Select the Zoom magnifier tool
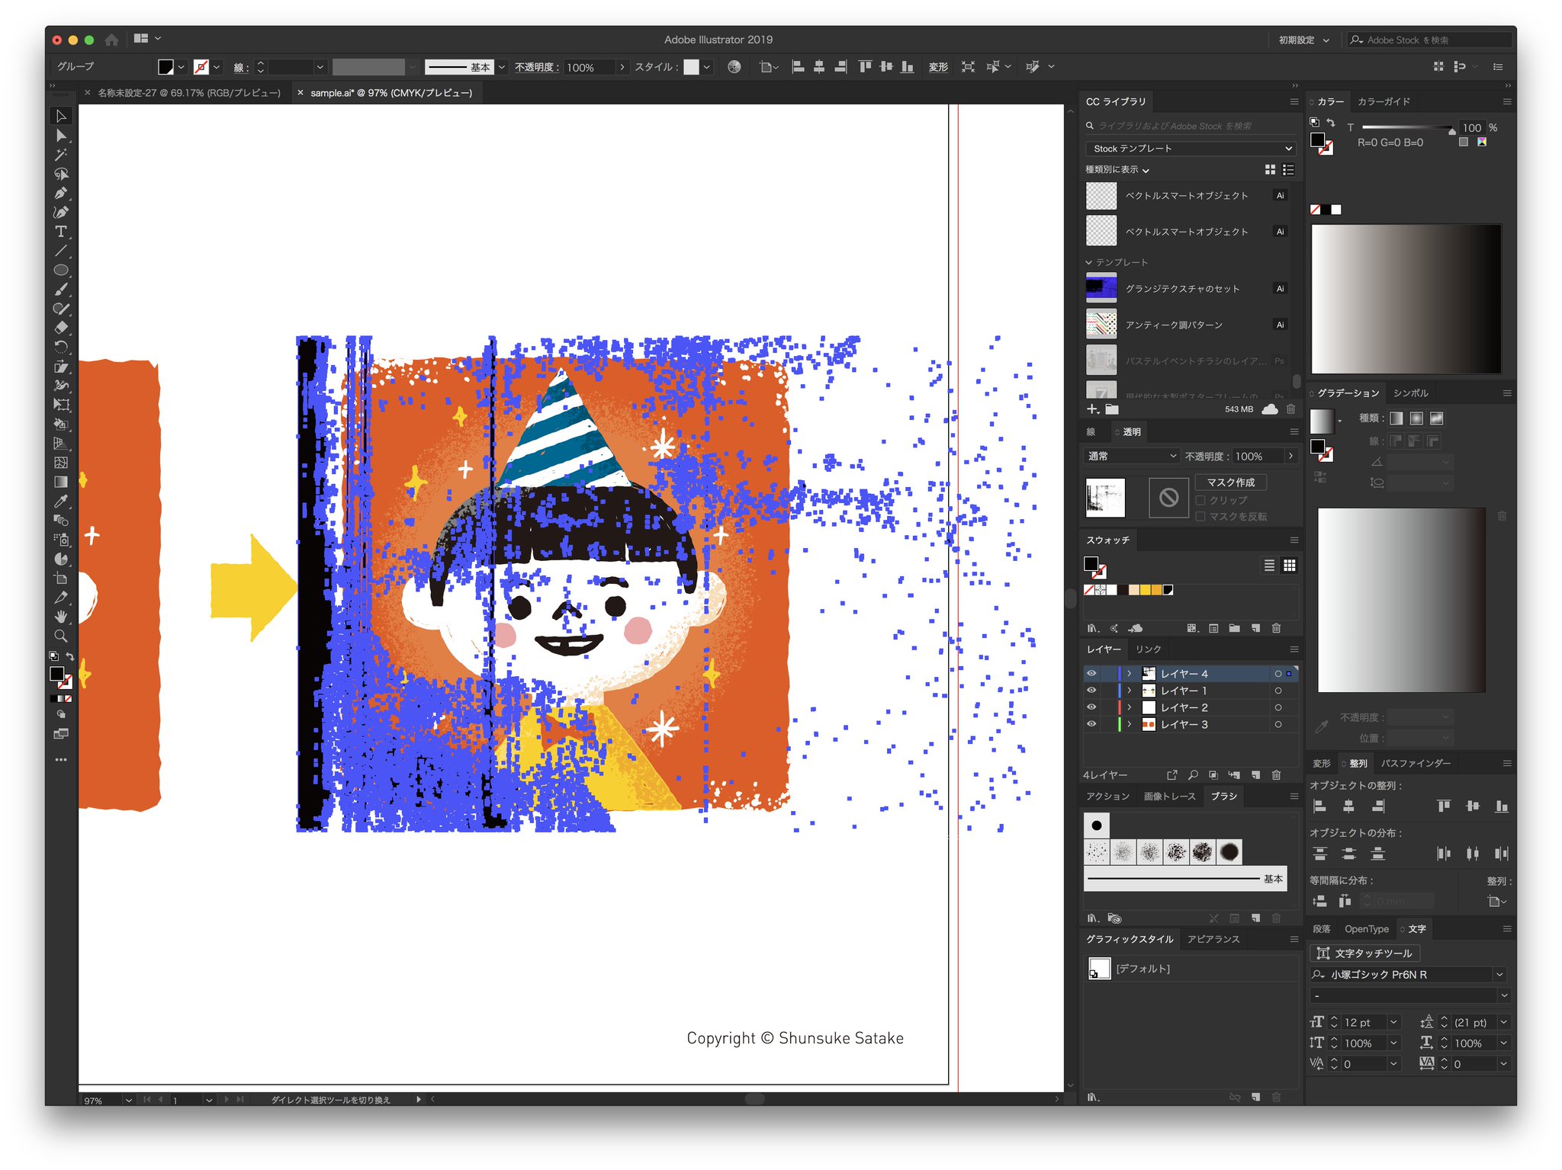Viewport: 1562px width, 1170px height. pyautogui.click(x=61, y=636)
